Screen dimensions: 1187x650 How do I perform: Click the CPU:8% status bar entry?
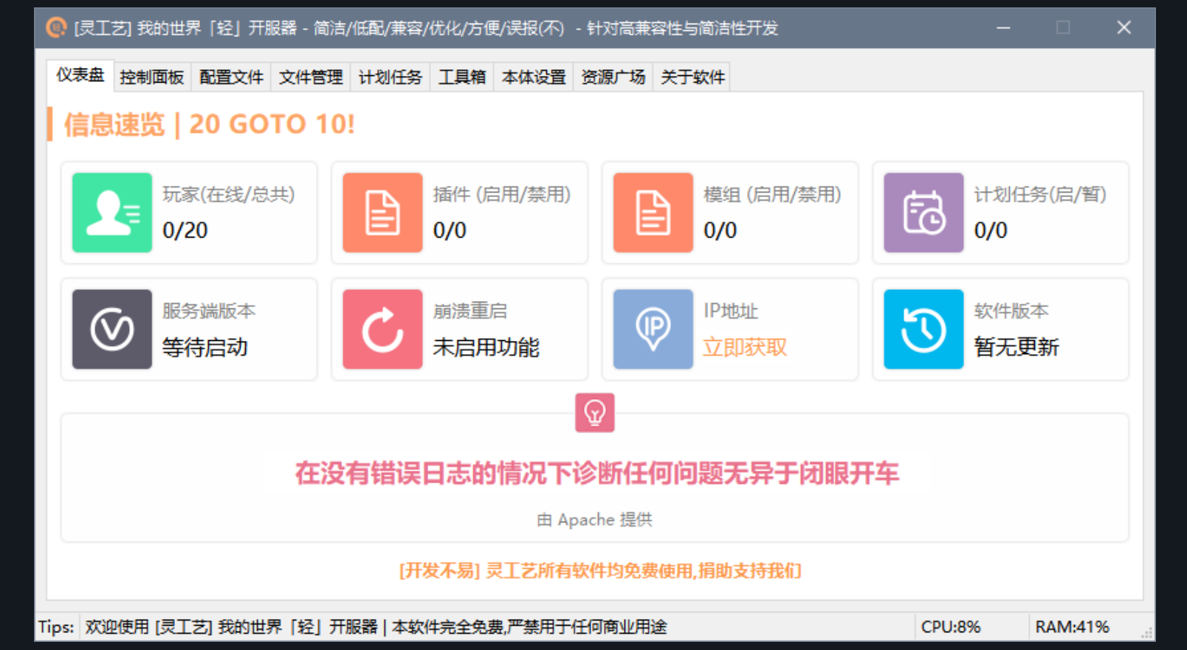(x=951, y=627)
